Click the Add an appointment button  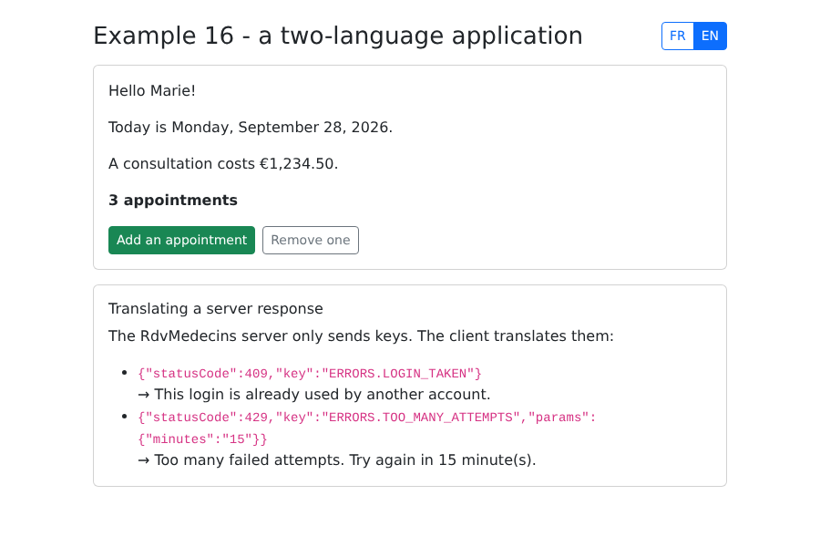coord(181,241)
